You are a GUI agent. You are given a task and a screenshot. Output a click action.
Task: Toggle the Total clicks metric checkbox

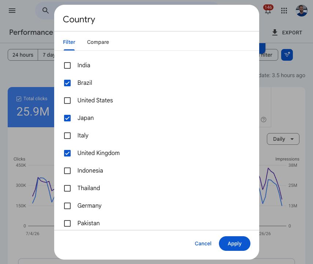19,99
